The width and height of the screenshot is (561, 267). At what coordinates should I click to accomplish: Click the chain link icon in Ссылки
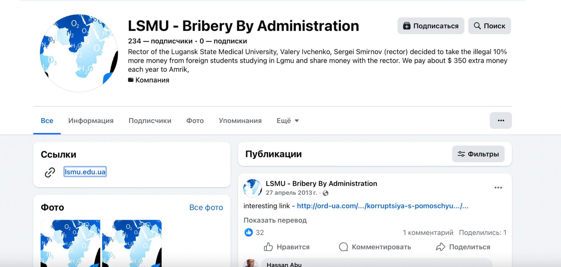coord(50,172)
